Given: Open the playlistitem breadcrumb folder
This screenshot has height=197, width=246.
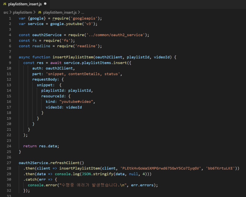Looking at the screenshot, I should [22, 12].
